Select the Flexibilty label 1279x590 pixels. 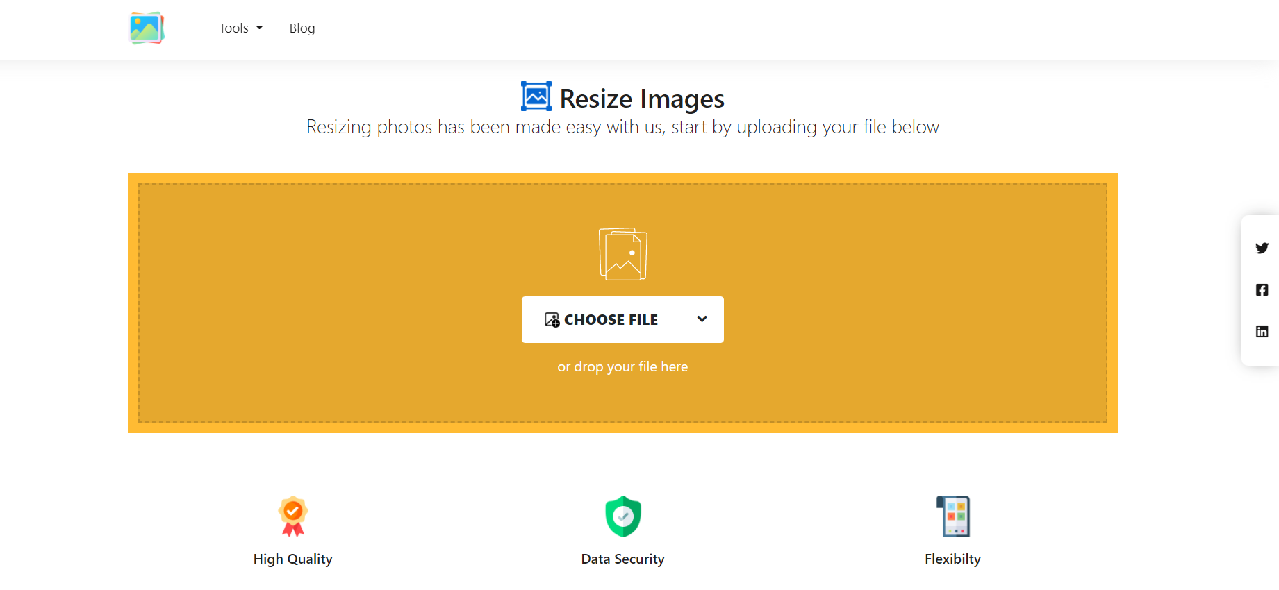click(x=952, y=559)
